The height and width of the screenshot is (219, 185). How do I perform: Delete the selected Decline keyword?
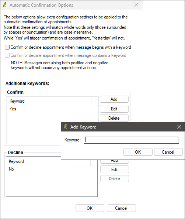pyautogui.click(x=115, y=179)
